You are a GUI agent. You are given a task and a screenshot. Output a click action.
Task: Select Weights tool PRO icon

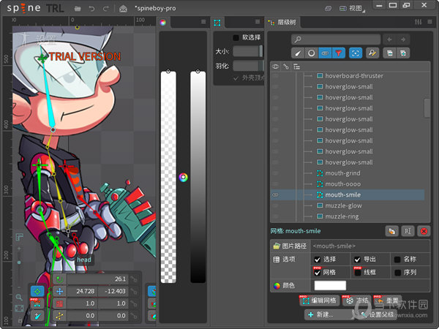(x=37, y=303)
